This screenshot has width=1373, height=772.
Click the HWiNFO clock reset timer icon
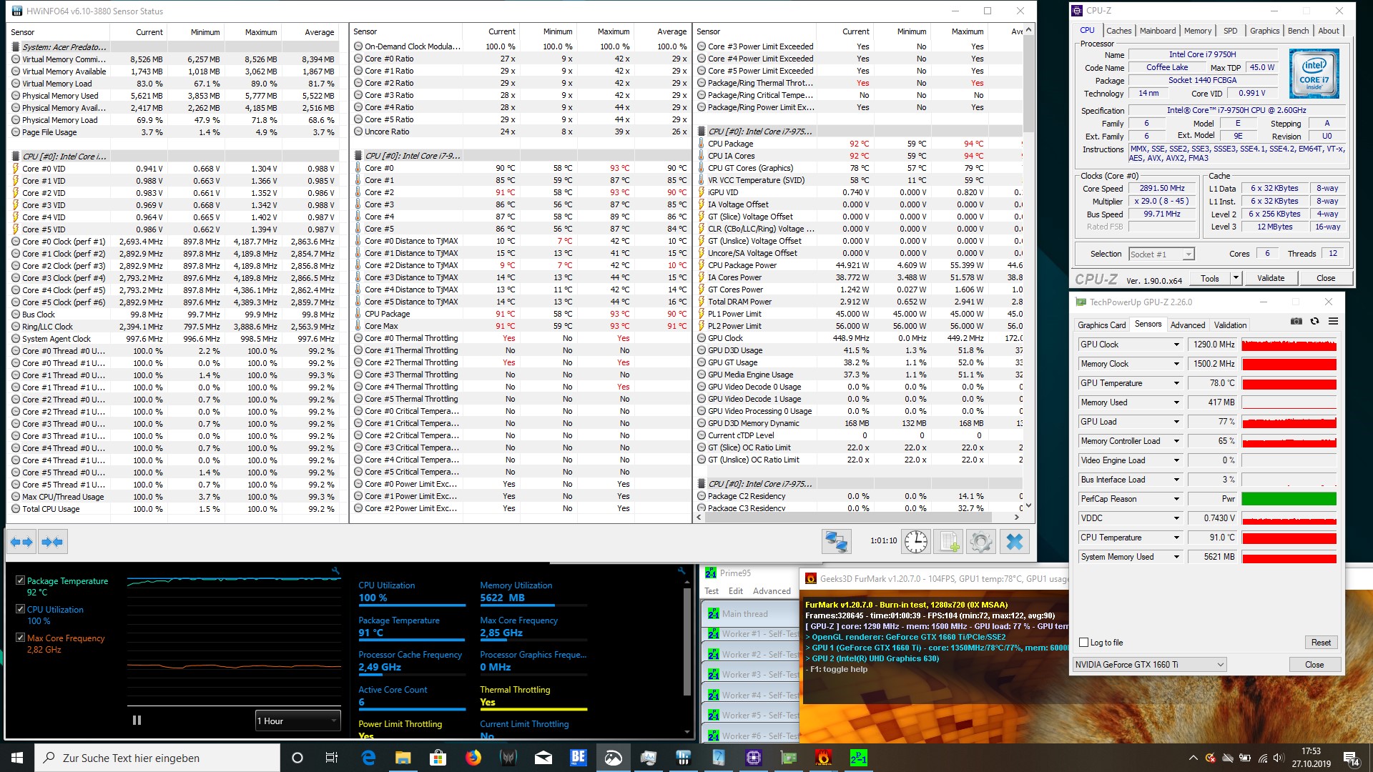click(916, 542)
